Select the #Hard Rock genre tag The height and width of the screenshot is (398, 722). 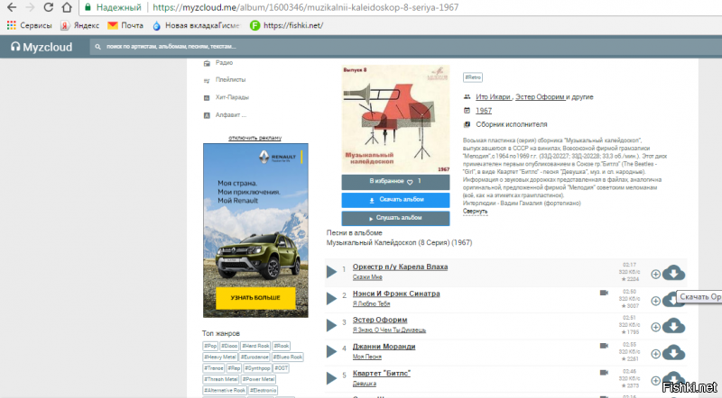[255, 346]
